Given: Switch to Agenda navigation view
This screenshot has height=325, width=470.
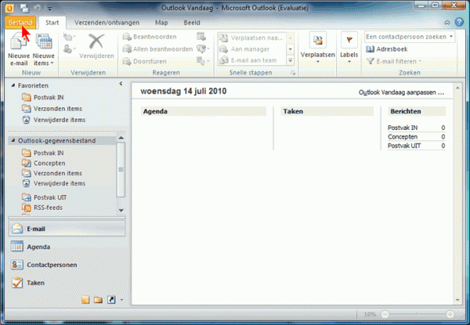Looking at the screenshot, I should (x=67, y=247).
